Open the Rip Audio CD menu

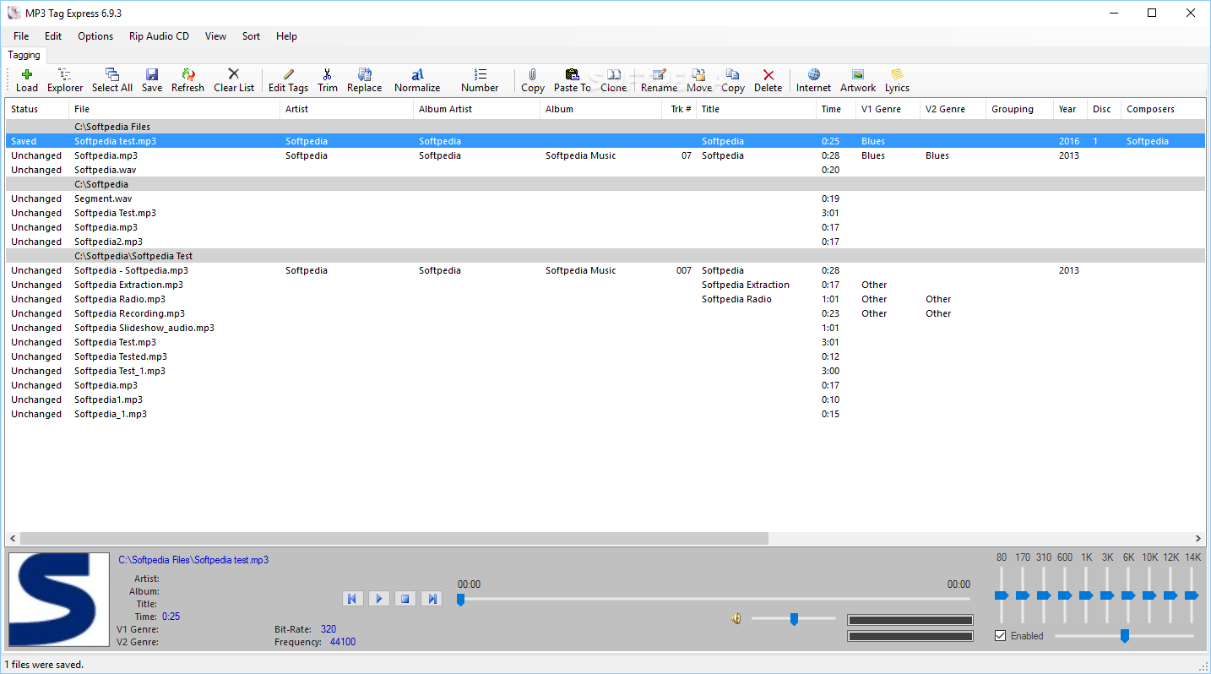159,36
